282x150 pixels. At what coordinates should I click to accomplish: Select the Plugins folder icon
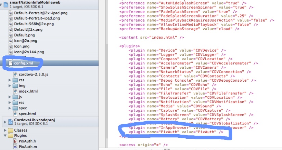(x=11, y=135)
